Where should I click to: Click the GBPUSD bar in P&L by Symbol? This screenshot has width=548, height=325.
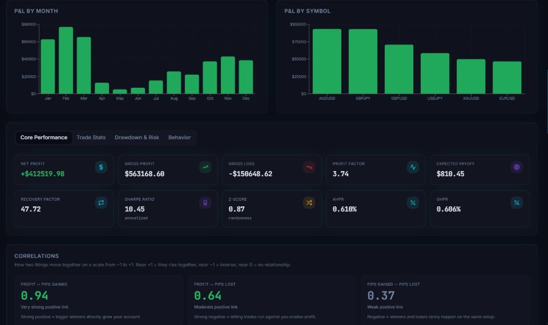(x=399, y=69)
